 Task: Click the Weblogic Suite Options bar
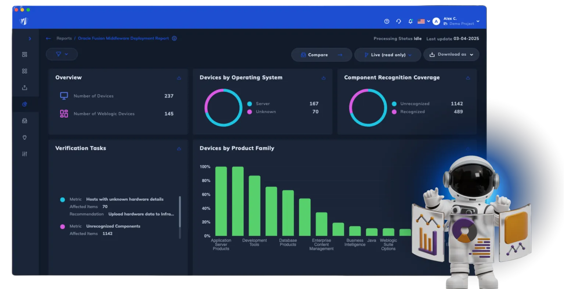[x=388, y=232]
